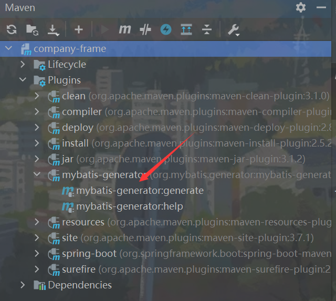The image size is (336, 301).
Task: Expand the surefire plugin node
Action: (x=37, y=269)
